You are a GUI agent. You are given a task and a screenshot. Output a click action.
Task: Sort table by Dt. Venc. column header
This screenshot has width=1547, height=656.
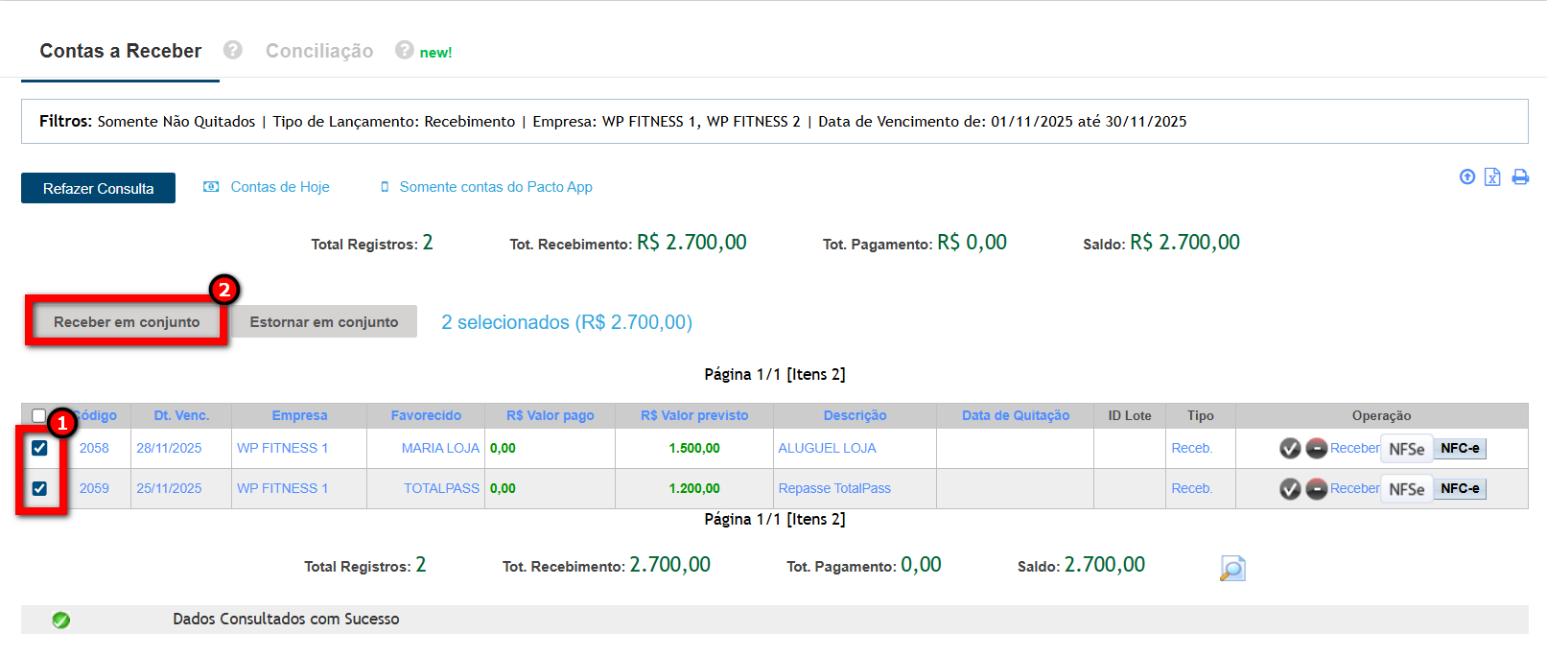coord(181,415)
